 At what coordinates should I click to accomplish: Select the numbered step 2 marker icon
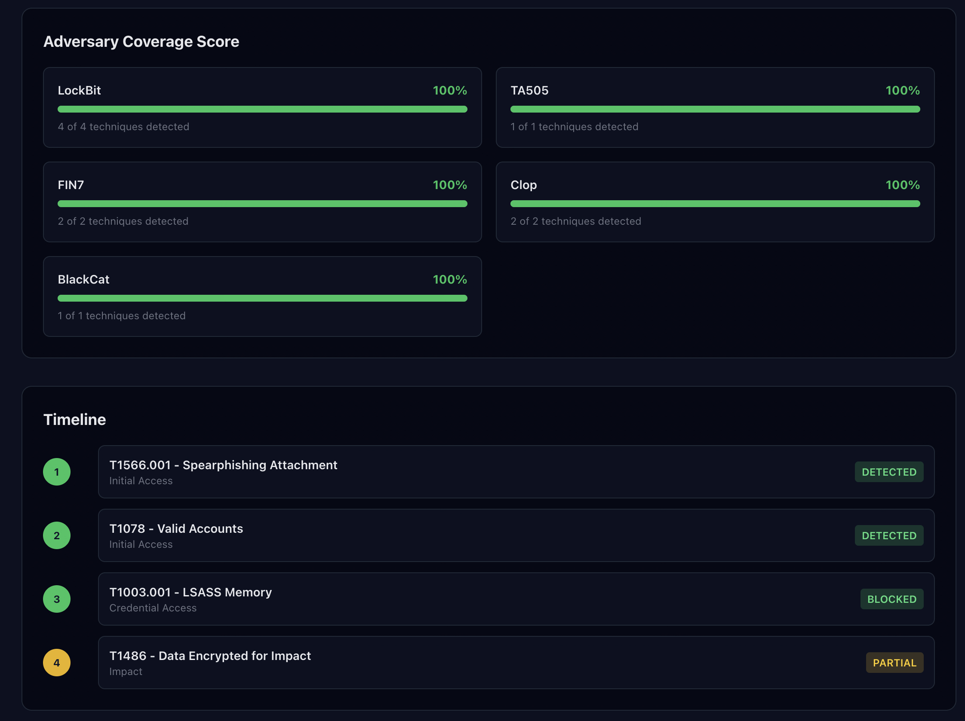[56, 535]
